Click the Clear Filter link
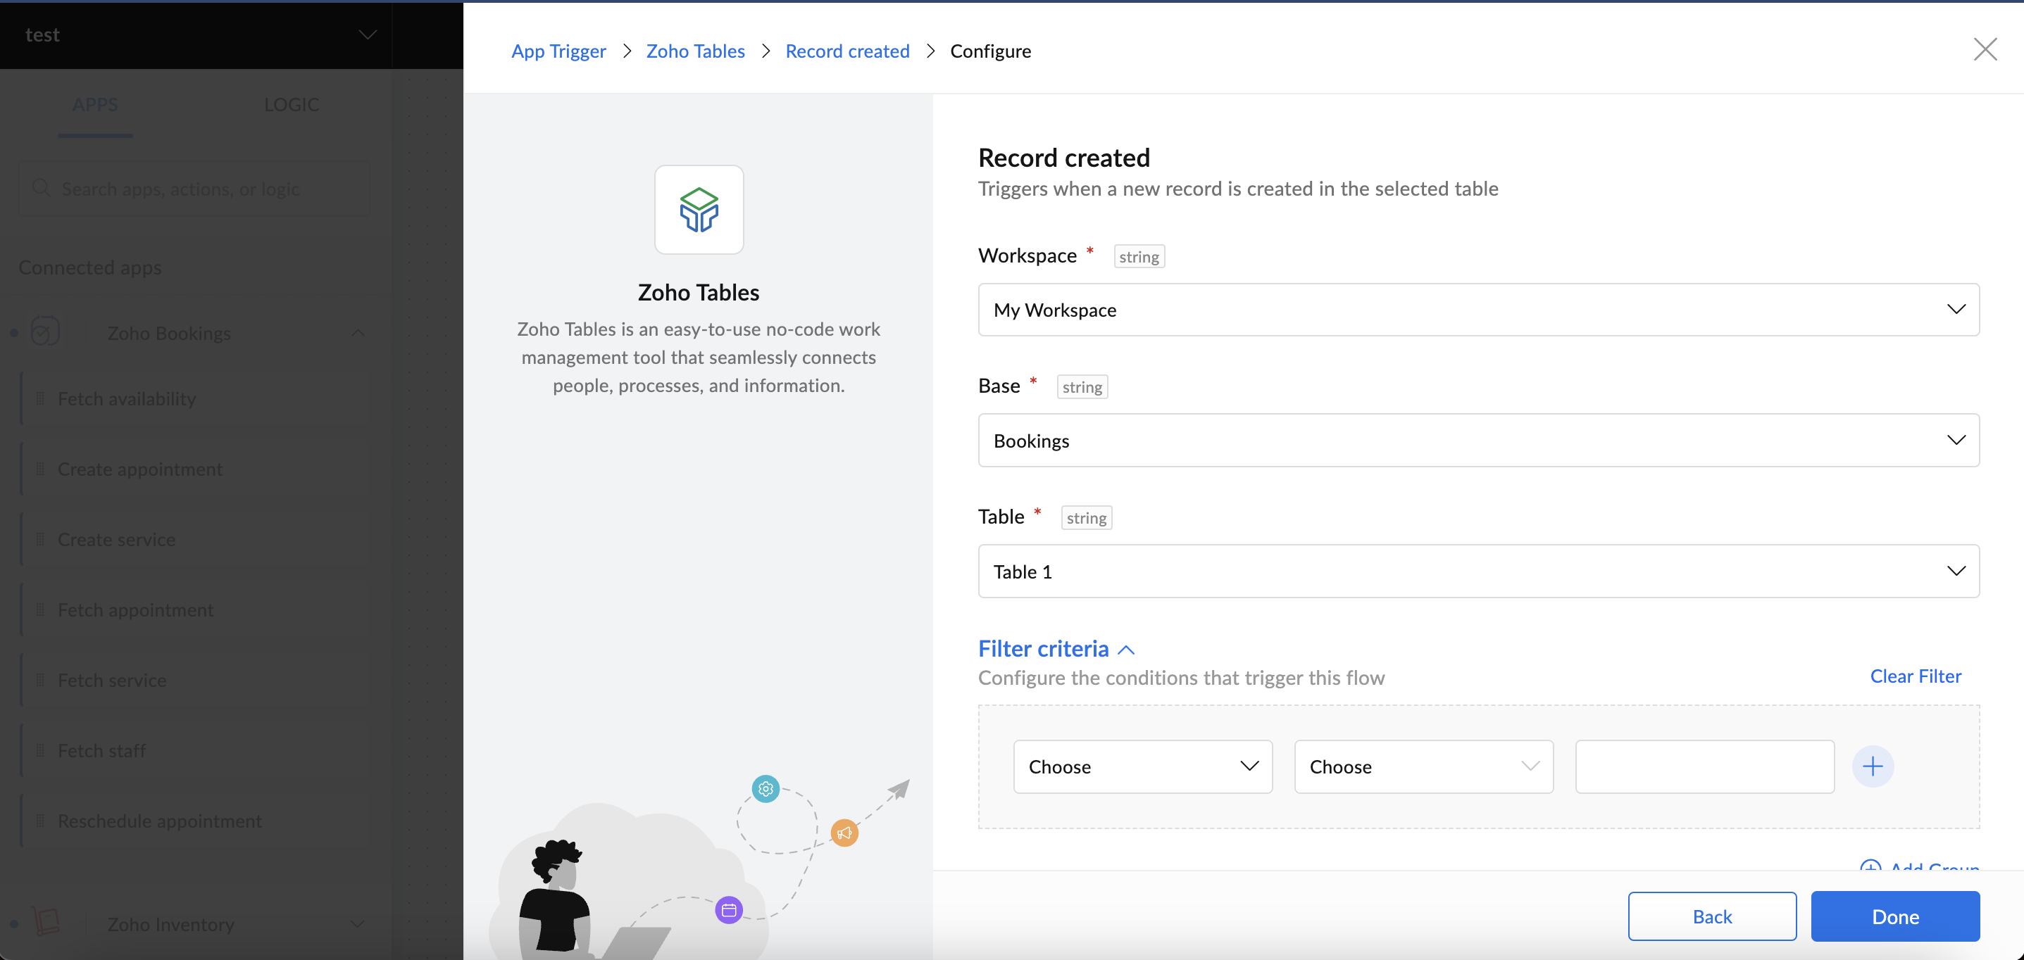2024x960 pixels. click(1915, 676)
